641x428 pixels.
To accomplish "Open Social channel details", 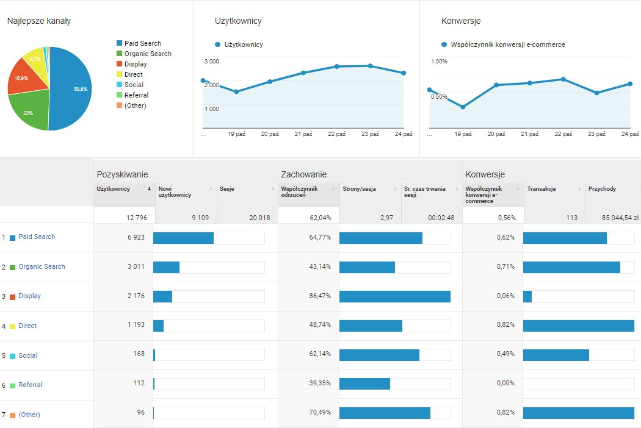I will pyautogui.click(x=28, y=355).
